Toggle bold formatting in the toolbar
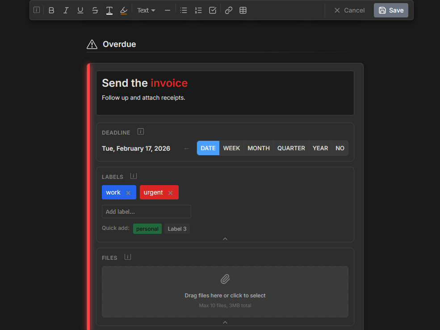 click(51, 10)
